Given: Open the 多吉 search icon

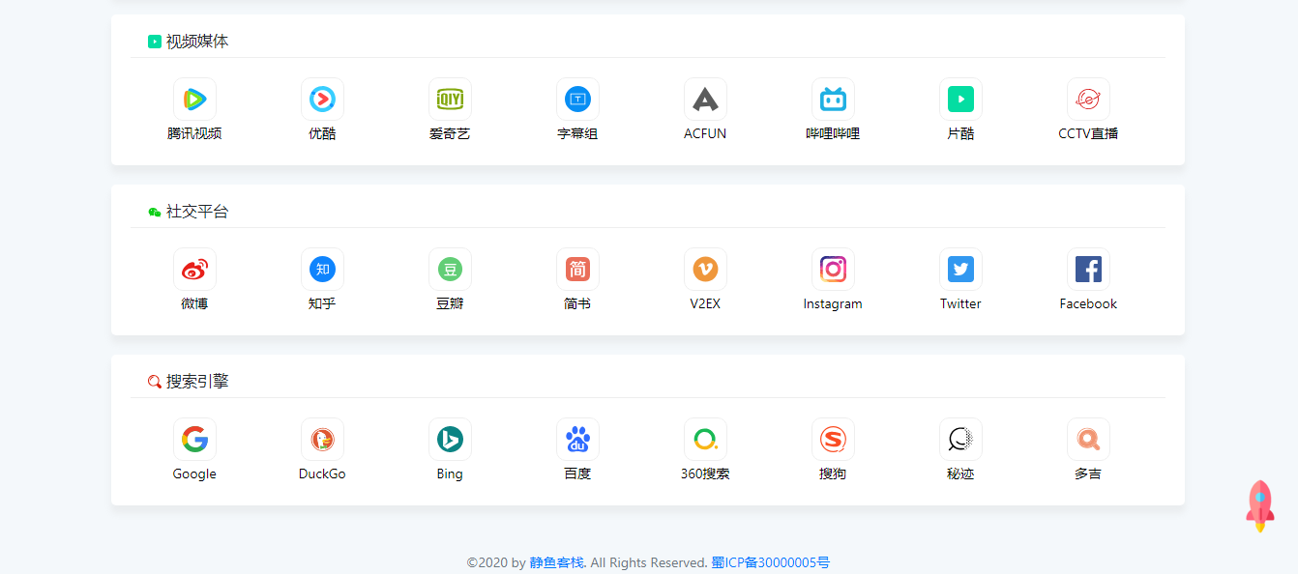Looking at the screenshot, I should tap(1088, 439).
